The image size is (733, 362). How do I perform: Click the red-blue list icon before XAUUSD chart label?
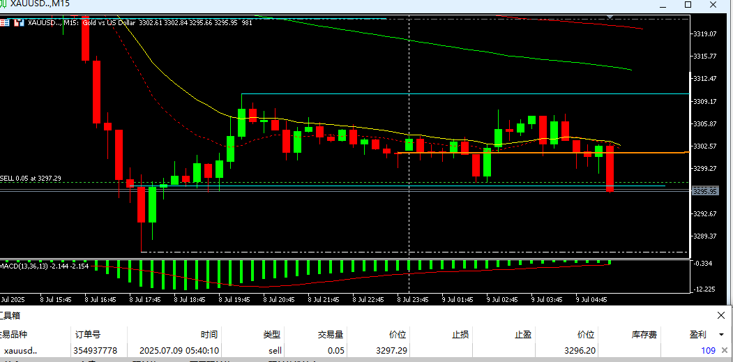pos(4,22)
